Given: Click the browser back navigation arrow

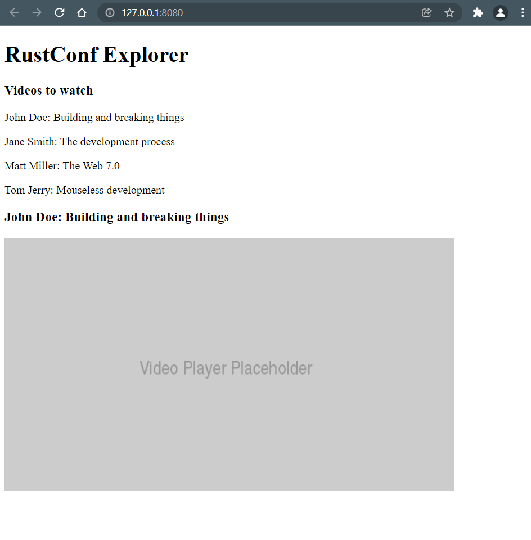Looking at the screenshot, I should coord(14,12).
